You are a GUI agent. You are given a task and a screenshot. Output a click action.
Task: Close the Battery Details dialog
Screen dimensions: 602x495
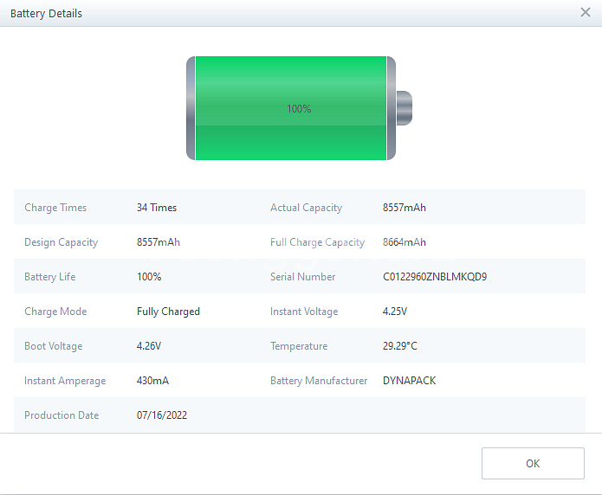(586, 13)
